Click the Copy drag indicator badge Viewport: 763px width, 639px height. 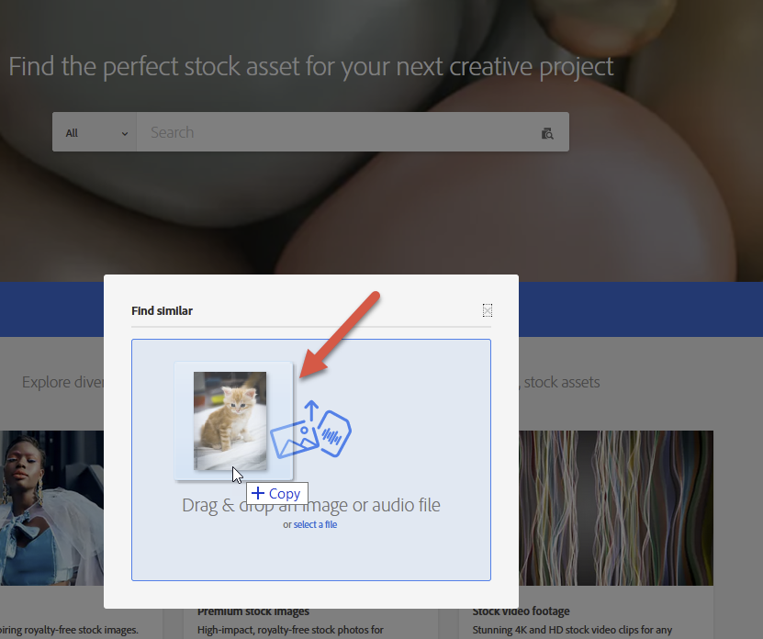pos(276,493)
